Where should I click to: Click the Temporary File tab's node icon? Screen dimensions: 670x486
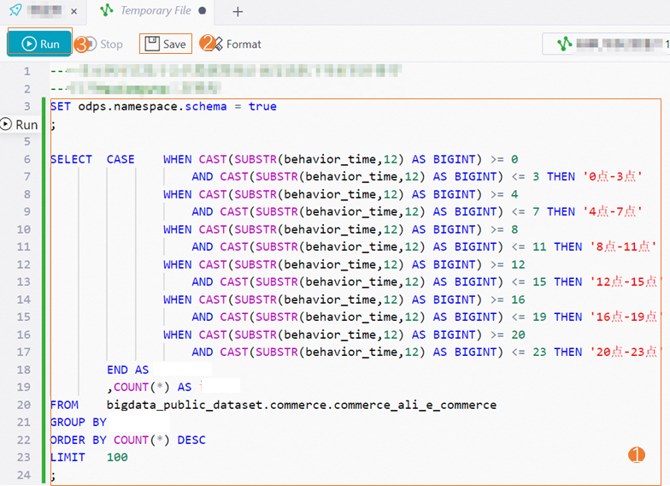pyautogui.click(x=107, y=11)
